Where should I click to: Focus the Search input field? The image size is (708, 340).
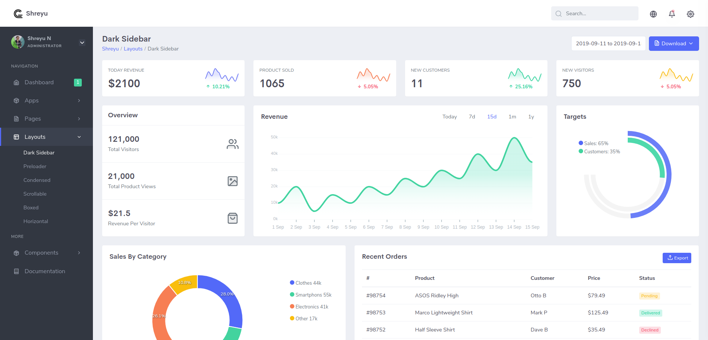595,13
